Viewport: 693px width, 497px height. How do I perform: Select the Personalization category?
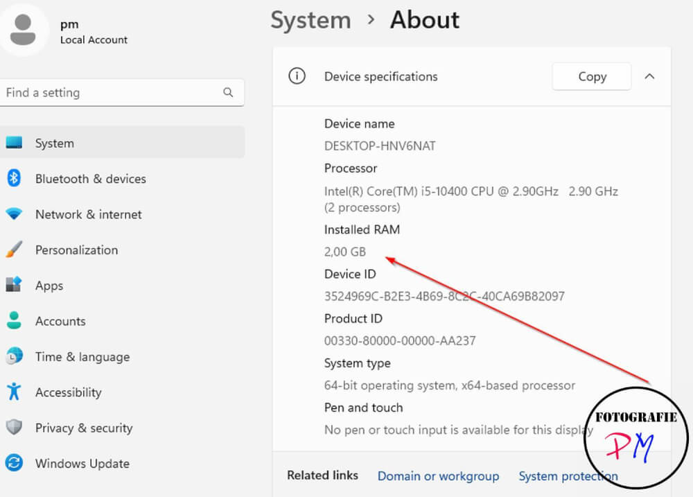(122, 250)
